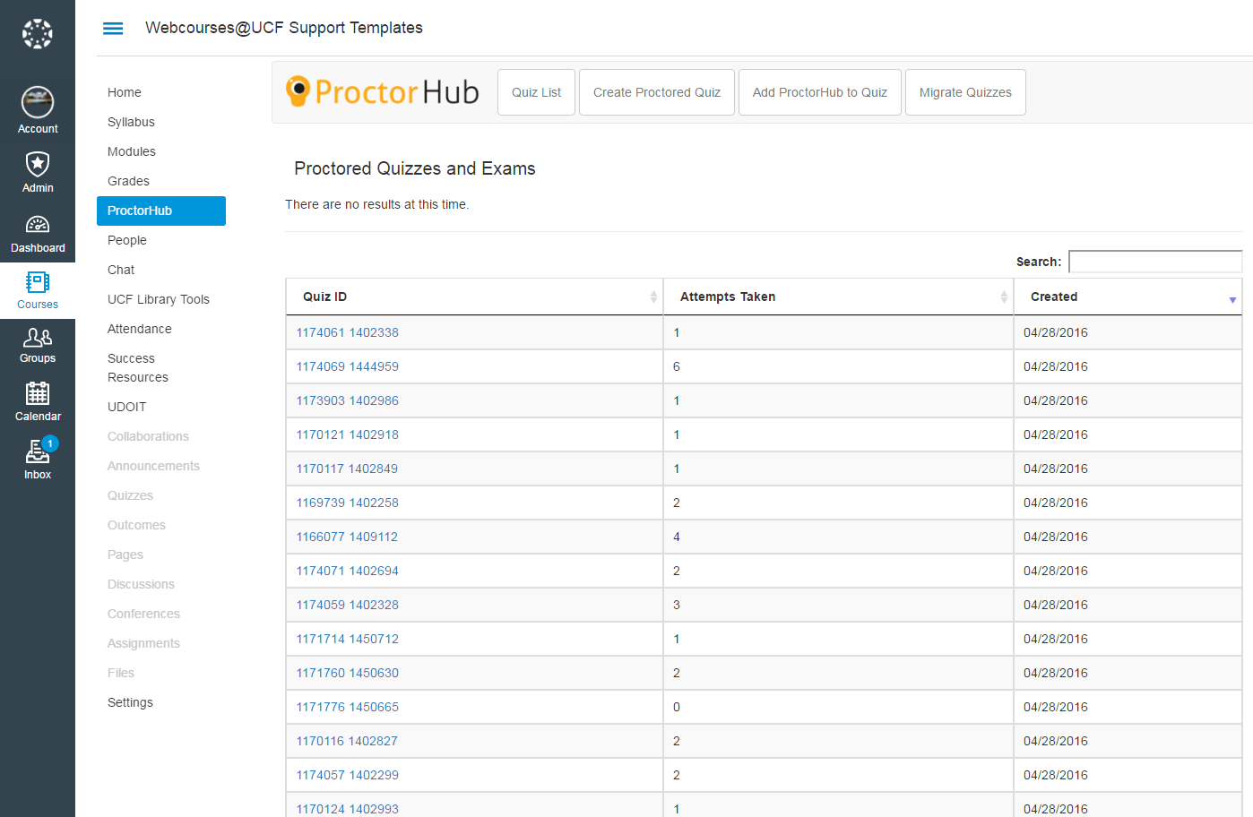The height and width of the screenshot is (817, 1253).
Task: Click Create Proctored Quiz button
Action: click(x=657, y=92)
